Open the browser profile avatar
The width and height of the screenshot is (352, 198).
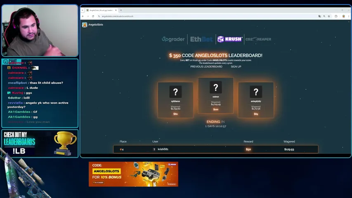343,16
